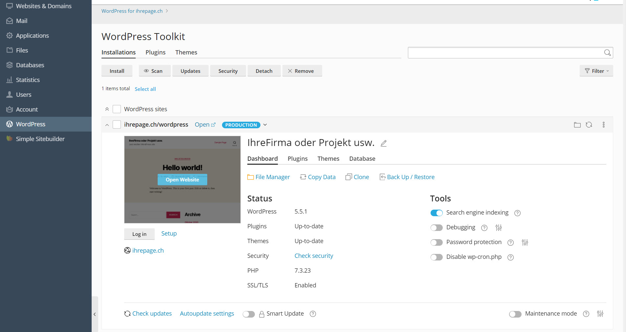The width and height of the screenshot is (626, 332).
Task: Click the pencil icon to rename the site
Action: pos(383,143)
